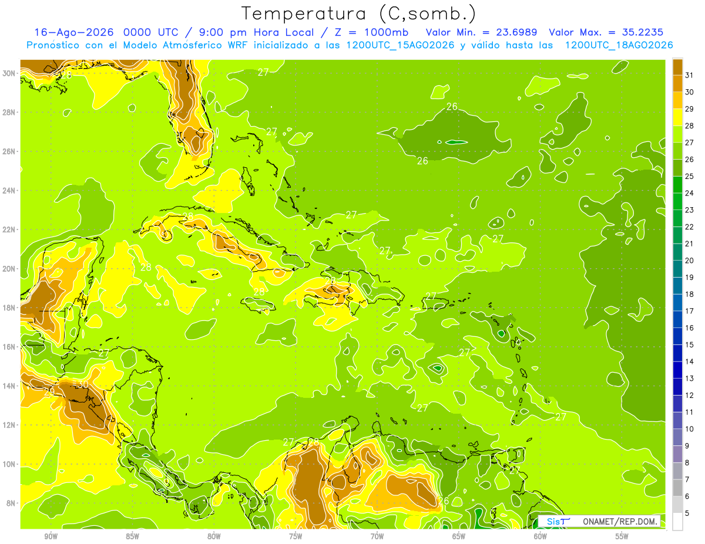Click the date 16-Ago-2026 0000 UTC

click(x=108, y=32)
